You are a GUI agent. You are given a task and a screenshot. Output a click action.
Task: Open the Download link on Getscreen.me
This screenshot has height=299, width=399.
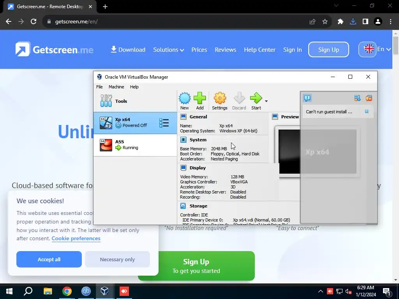(128, 49)
